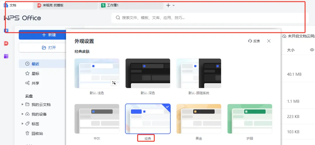Select 最近 in the sidebar
Viewport: 315px width, 145px height.
(x=42, y=64)
